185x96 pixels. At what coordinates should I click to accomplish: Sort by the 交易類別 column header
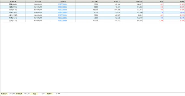click(x=63, y=1)
